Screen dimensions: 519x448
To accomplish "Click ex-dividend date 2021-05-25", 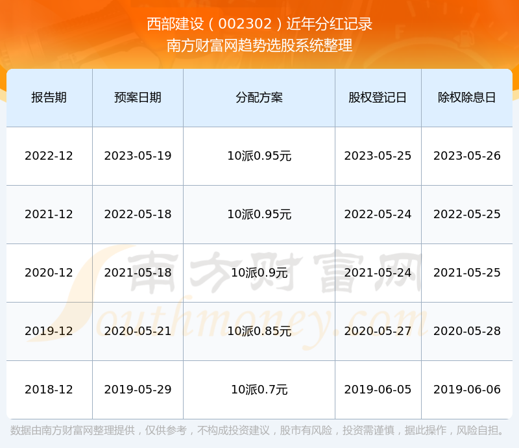I will coord(467,273).
